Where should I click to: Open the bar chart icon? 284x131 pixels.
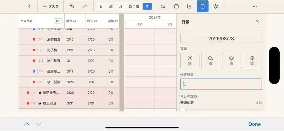point(190,6)
